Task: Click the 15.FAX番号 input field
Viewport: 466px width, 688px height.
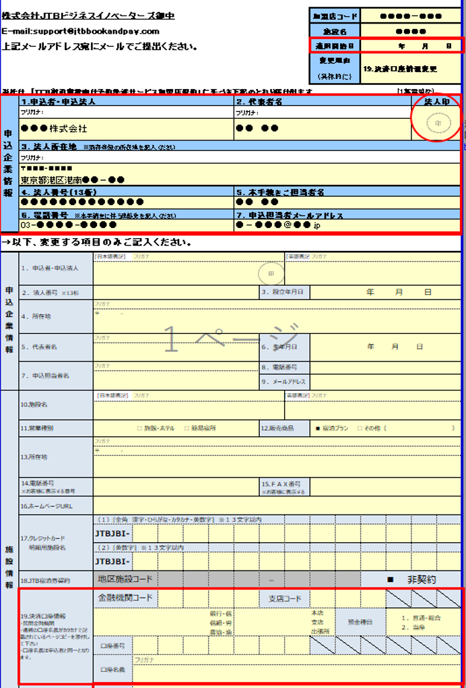Action: 385,487
